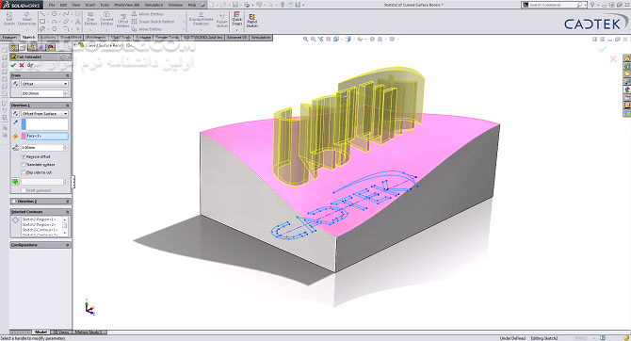Enable the Translate surface checkbox
631x341 pixels.
(24, 165)
